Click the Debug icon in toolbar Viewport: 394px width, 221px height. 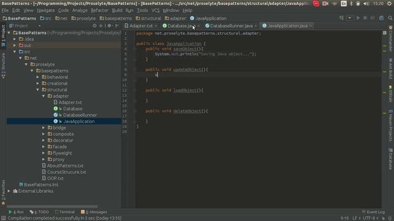pyautogui.click(x=365, y=18)
